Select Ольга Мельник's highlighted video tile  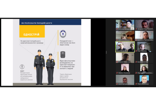click(125, 46)
